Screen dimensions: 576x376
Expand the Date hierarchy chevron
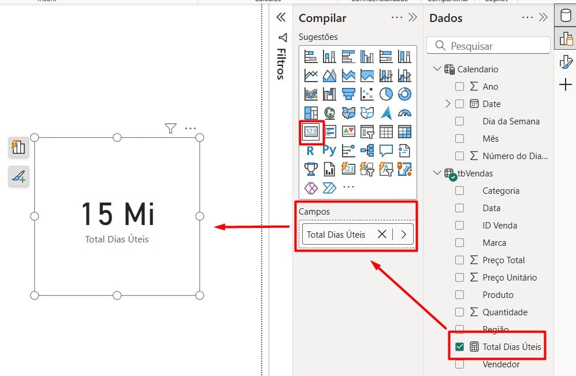pos(447,104)
